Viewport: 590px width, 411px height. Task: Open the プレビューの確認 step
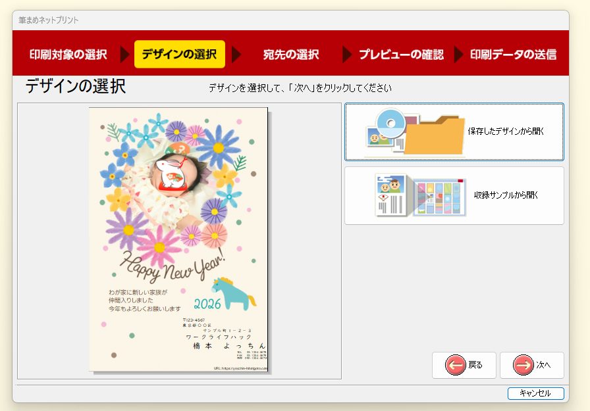[401, 55]
